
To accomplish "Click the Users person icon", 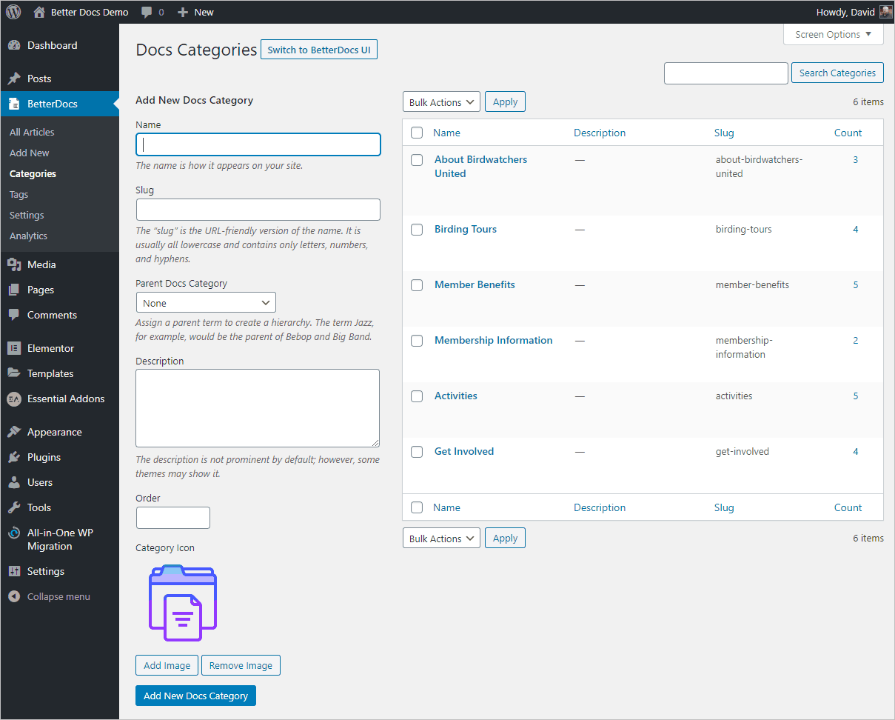I will 14,482.
